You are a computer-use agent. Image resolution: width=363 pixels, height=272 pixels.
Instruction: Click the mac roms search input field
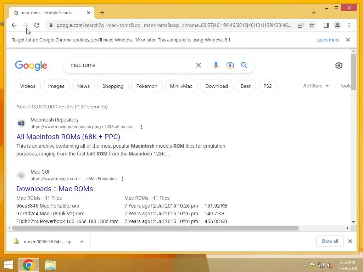(x=131, y=65)
